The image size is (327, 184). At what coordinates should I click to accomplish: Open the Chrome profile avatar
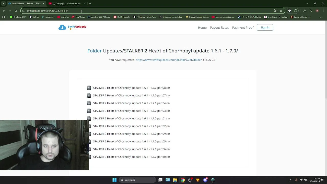pos(317,11)
